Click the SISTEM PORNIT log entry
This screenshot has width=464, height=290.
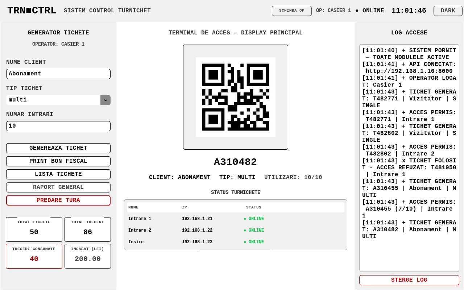coord(409,54)
